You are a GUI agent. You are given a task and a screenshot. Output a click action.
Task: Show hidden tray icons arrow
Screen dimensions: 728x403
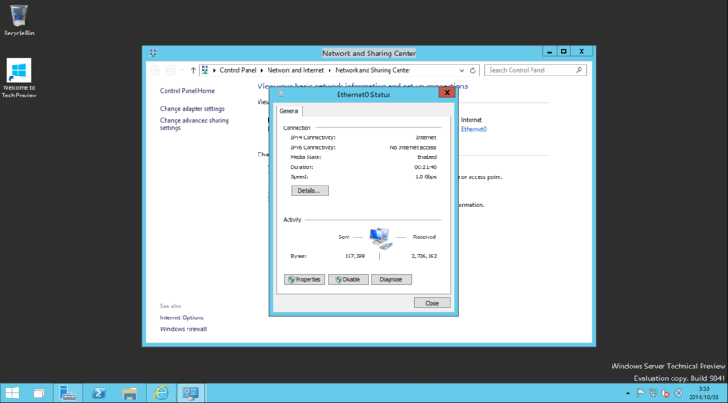[628, 393]
